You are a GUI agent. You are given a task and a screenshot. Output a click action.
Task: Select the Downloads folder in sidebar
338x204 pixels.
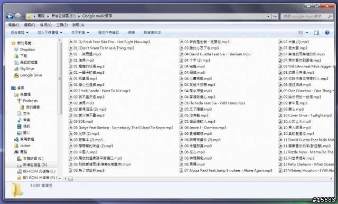pyautogui.click(x=21, y=56)
